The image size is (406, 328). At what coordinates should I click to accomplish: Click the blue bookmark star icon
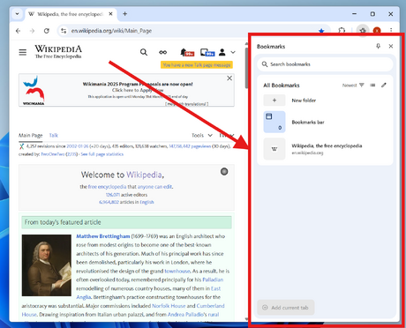tap(321, 31)
